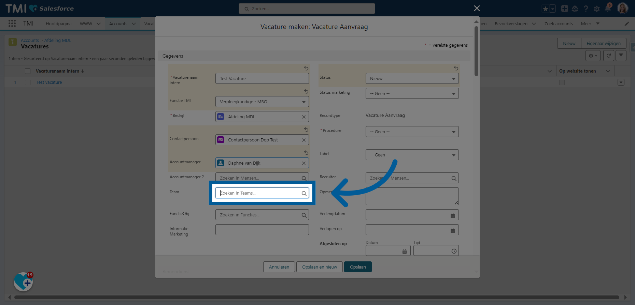The height and width of the screenshot is (305, 635).
Task: Open the favorites list dropdown arrow
Action: [553, 9]
